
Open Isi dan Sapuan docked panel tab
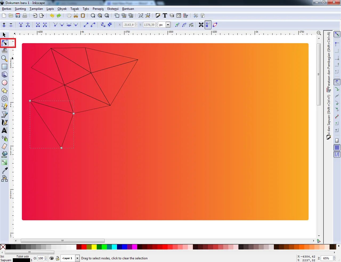point(329,117)
